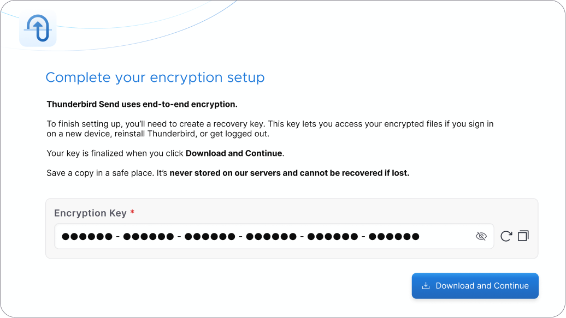Click the Encryption Key field label
The width and height of the screenshot is (566, 318).
click(x=90, y=213)
